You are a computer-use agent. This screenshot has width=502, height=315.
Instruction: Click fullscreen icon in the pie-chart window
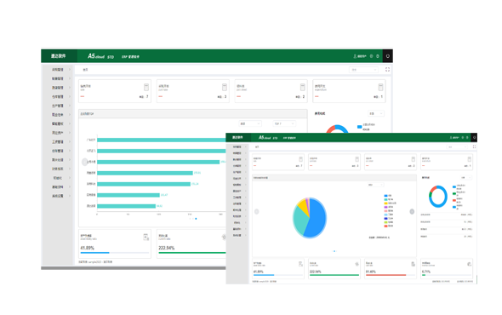coord(474,146)
